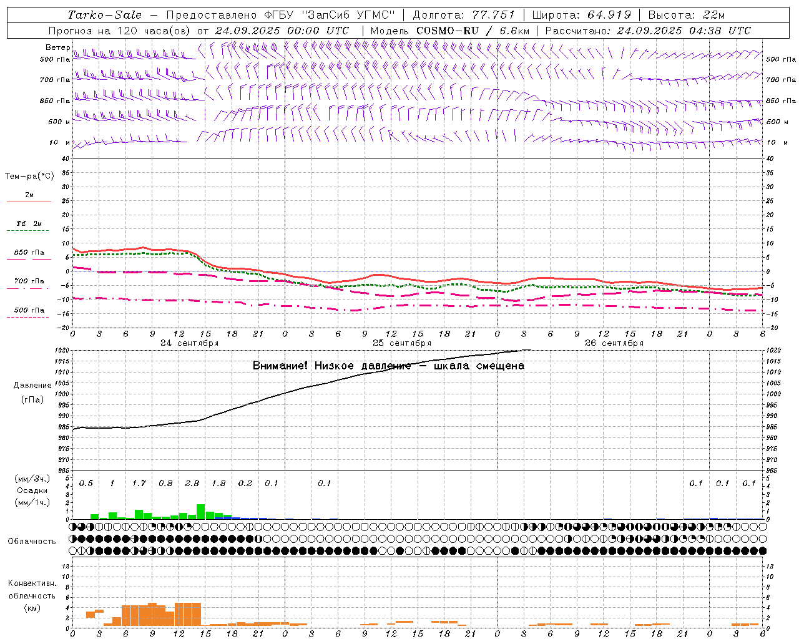The height and width of the screenshot is (639, 799).
Task: Select the 'Высота: 22м' elevation text
Action: (687, 15)
